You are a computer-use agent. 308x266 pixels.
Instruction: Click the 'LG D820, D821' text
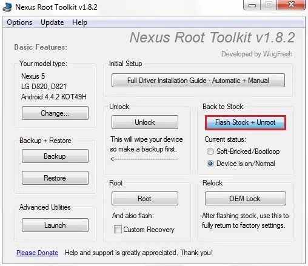[44, 87]
